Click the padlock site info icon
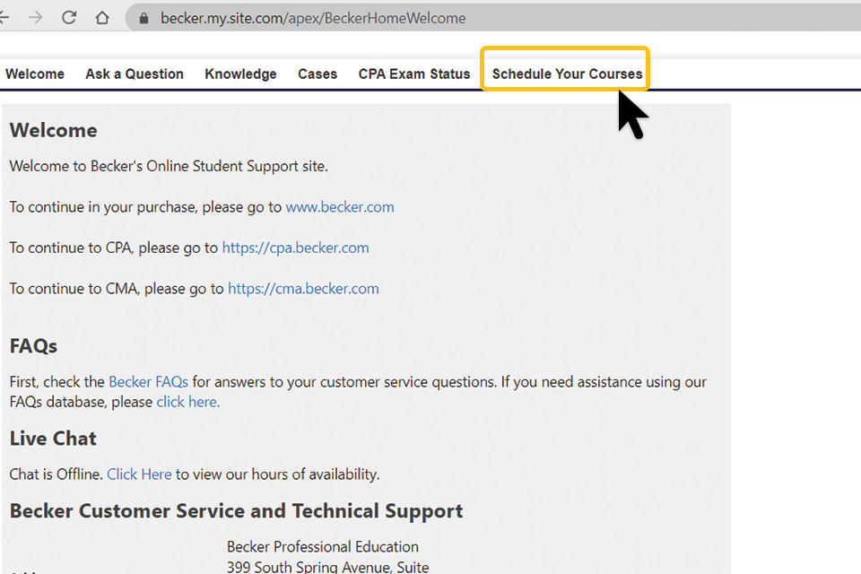The image size is (861, 574). (143, 18)
